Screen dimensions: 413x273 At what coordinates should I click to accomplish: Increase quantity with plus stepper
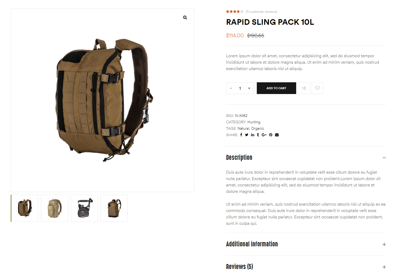(249, 88)
